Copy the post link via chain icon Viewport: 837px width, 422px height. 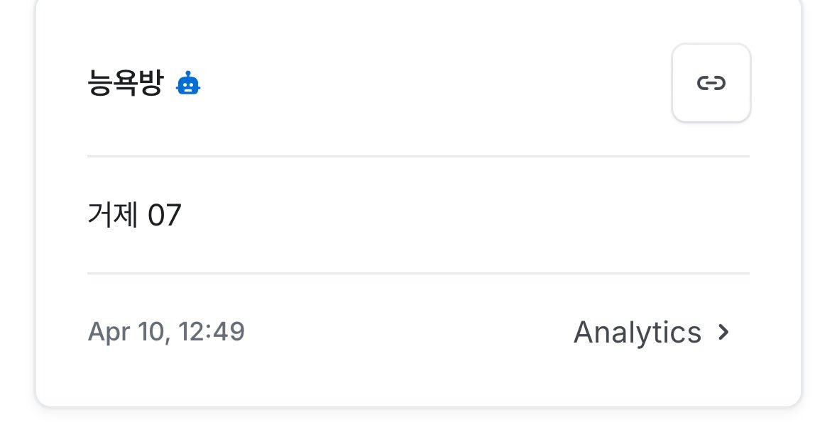click(x=711, y=83)
